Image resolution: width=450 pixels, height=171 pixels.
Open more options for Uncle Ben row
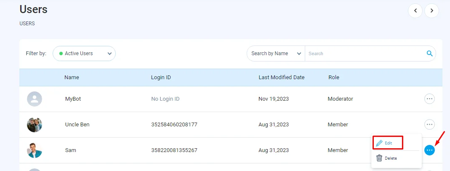429,125
